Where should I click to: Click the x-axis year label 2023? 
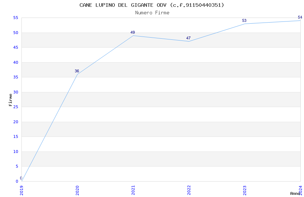click(245, 191)
